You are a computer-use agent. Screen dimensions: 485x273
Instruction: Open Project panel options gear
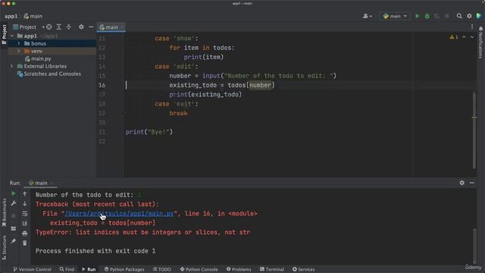81,27
